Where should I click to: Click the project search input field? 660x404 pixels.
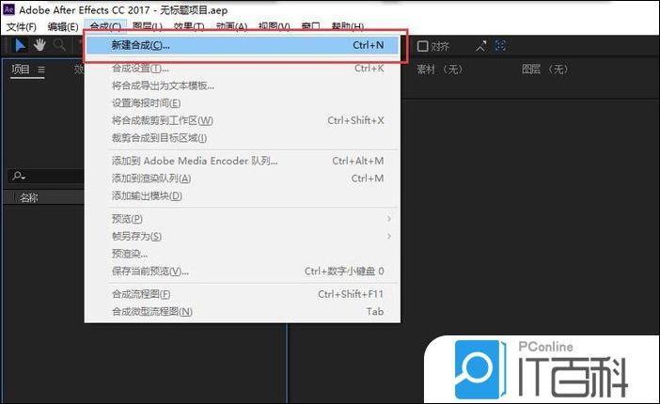pyautogui.click(x=46, y=176)
